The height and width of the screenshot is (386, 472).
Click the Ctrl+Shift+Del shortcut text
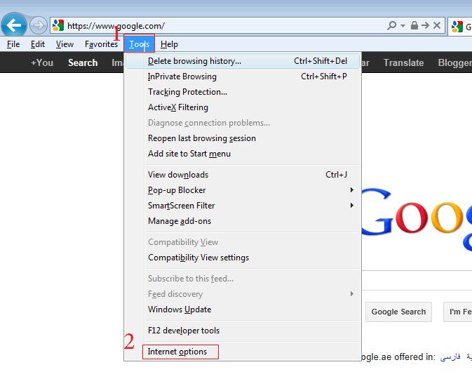321,61
